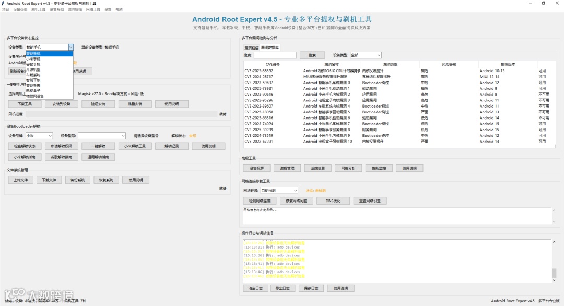Click the 备份系统 button
Image resolution: width=564 pixels, height=306 pixels.
(x=77, y=180)
